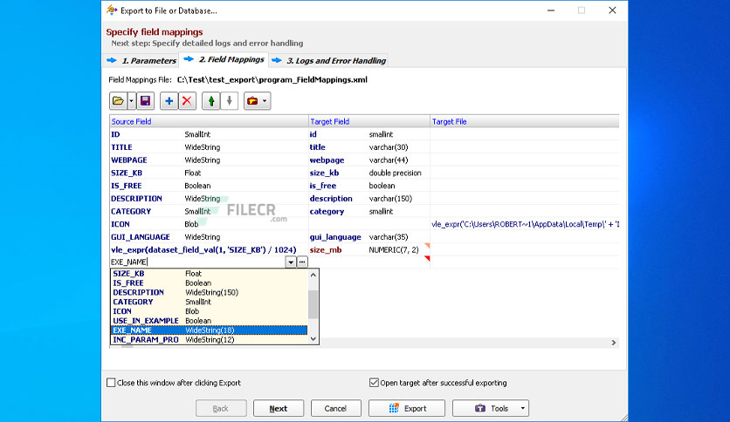Image resolution: width=730 pixels, height=422 pixels.
Task: Uncheck Open target after successful exporting
Action: tap(374, 383)
